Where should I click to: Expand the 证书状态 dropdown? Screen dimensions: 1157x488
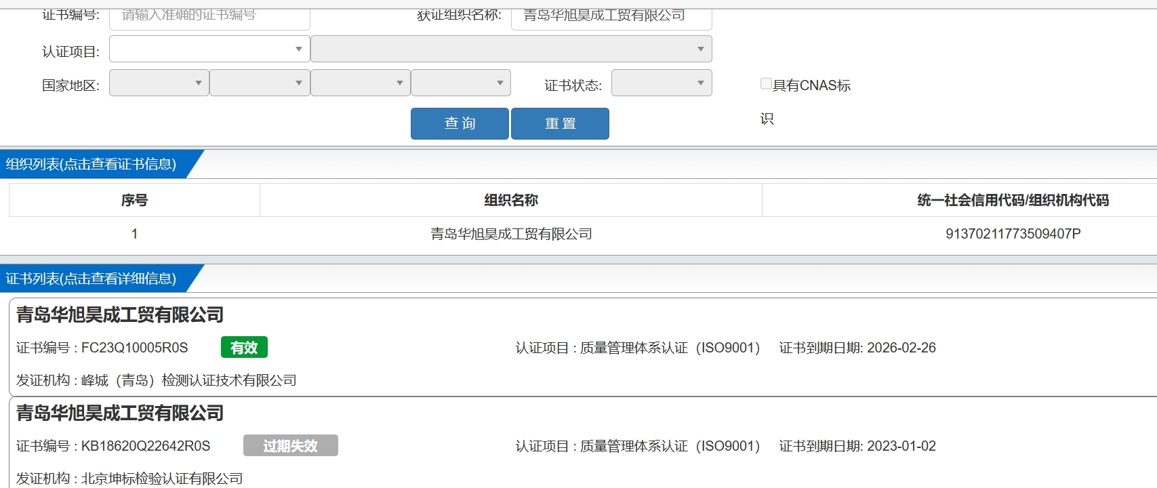point(662,83)
